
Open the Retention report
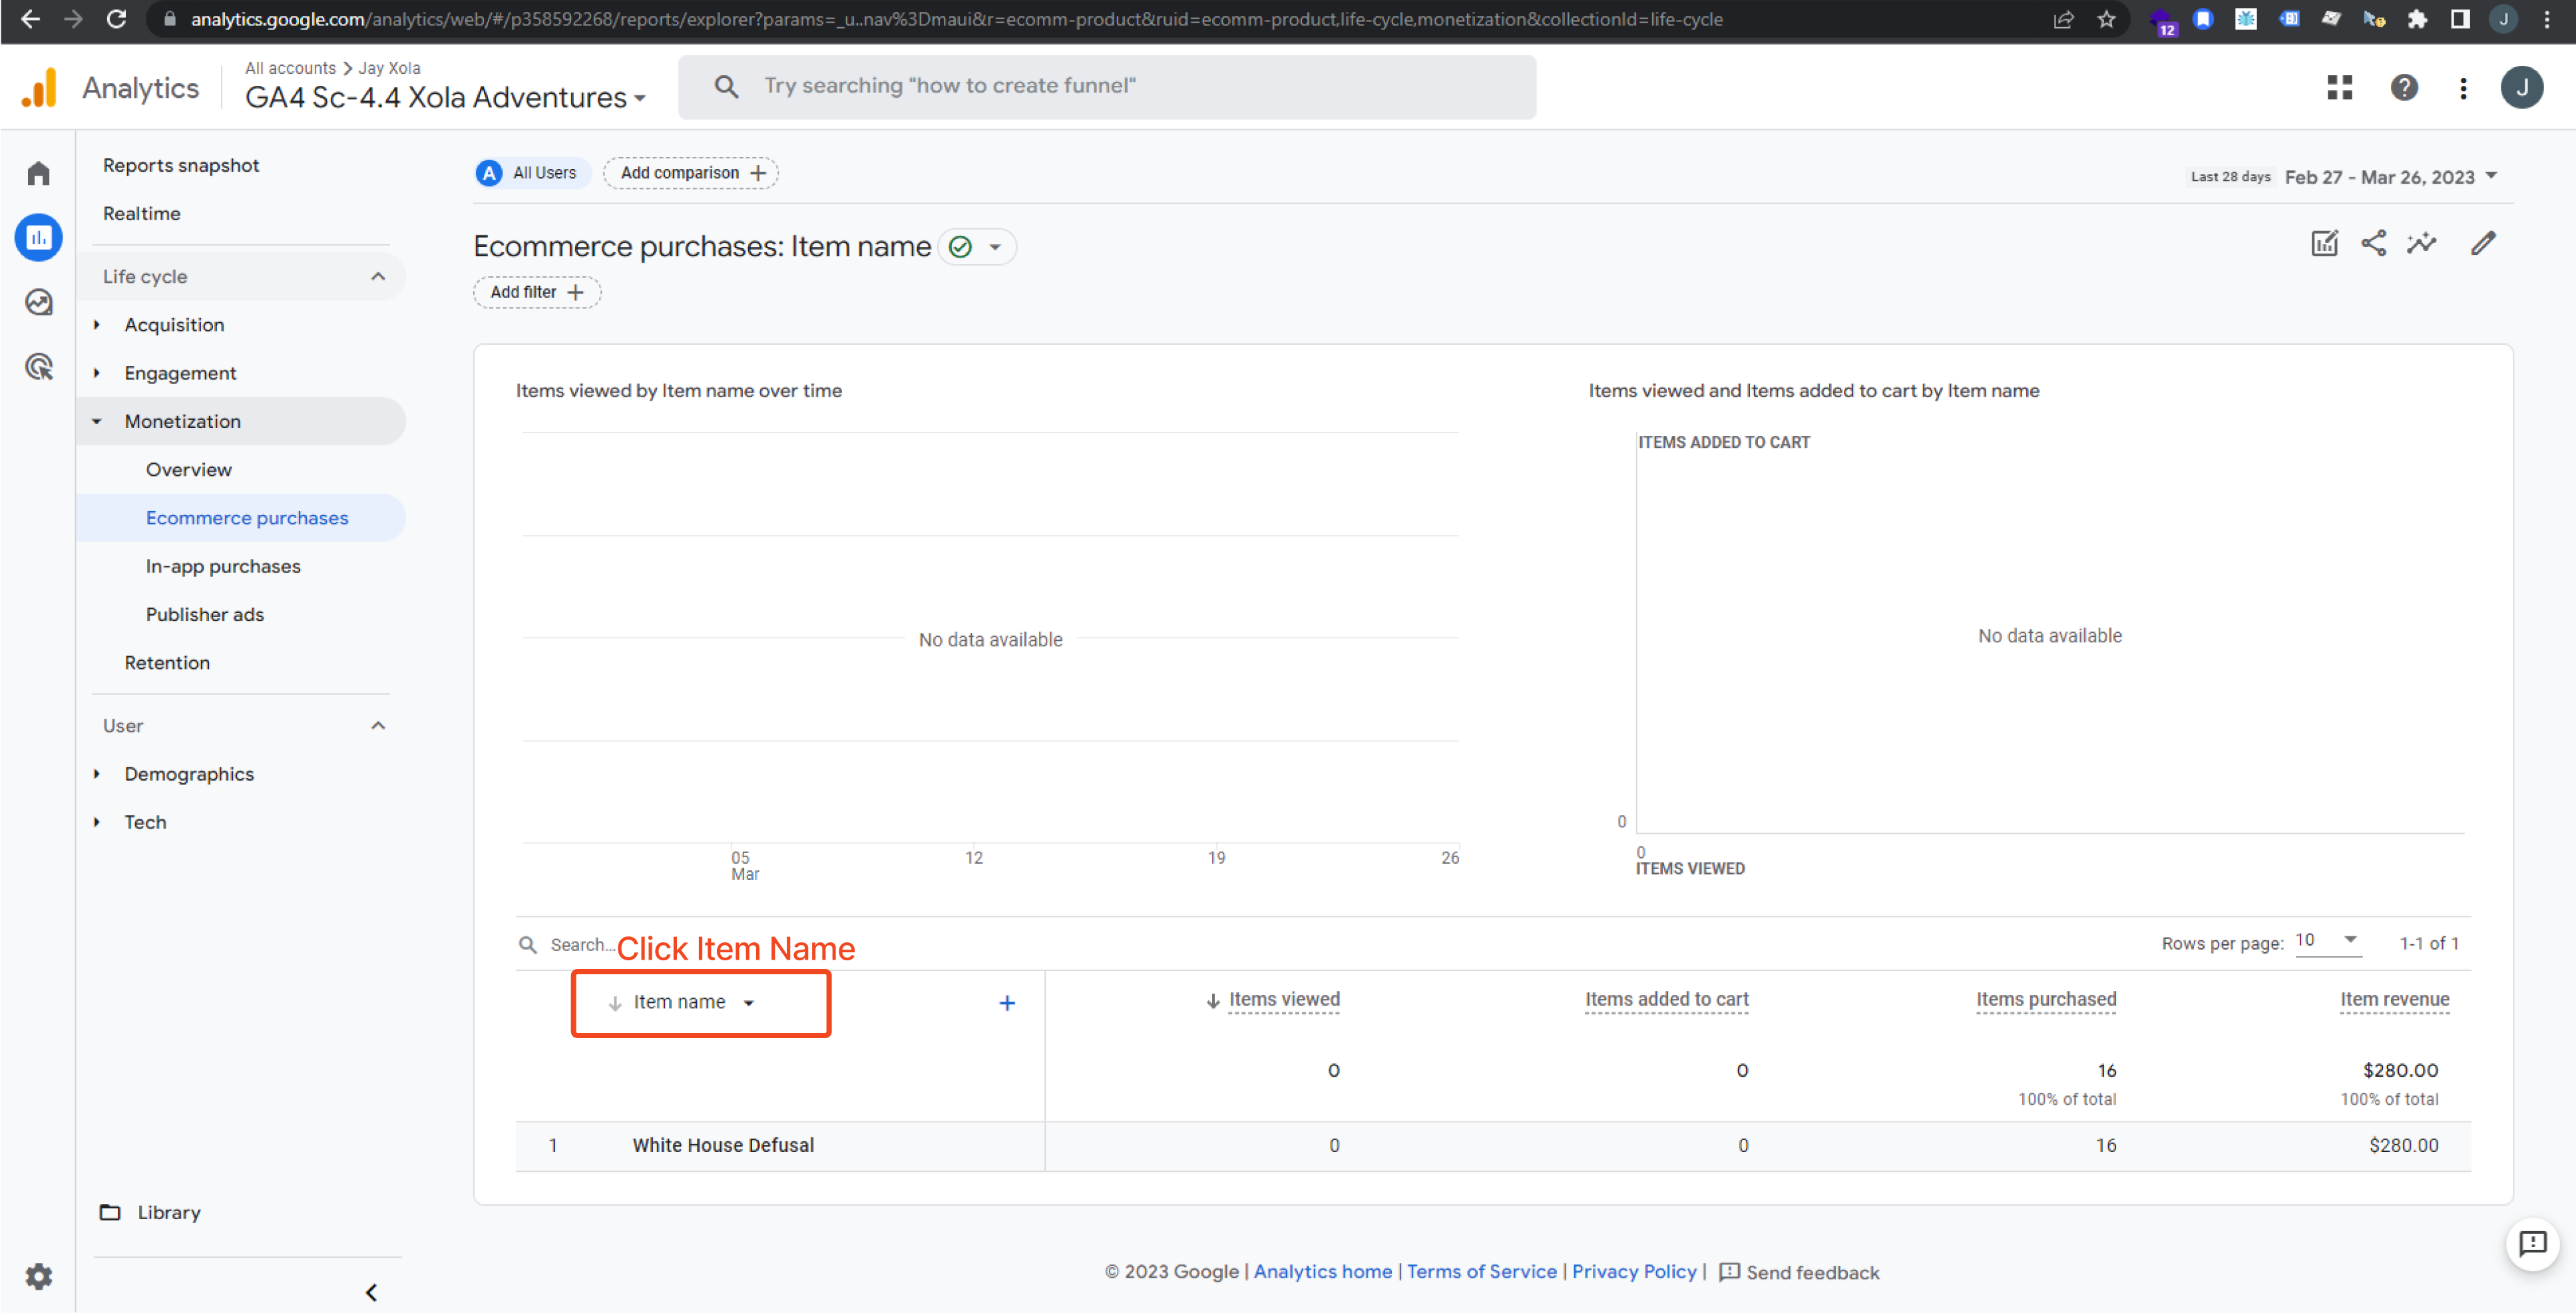tap(167, 662)
